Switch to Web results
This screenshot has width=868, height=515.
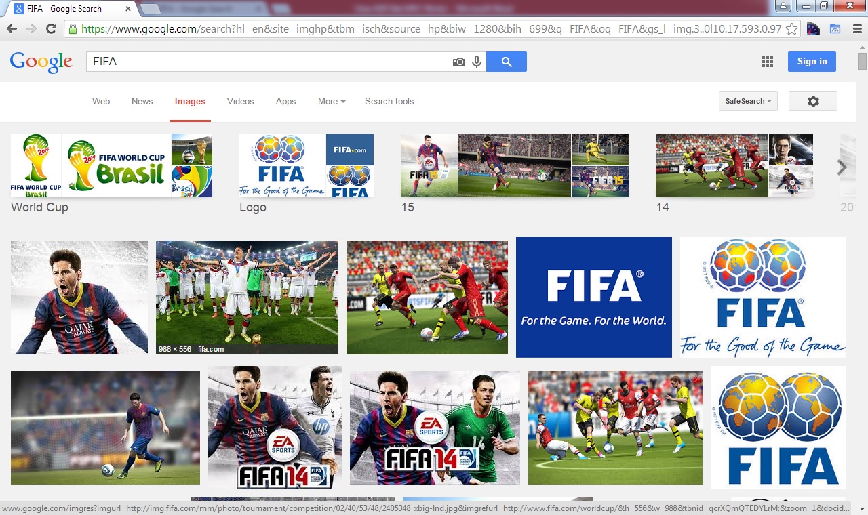pos(101,101)
